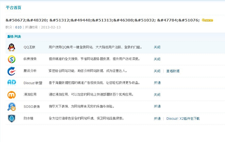Select the 腾讯分析 service name

[x=30, y=71]
